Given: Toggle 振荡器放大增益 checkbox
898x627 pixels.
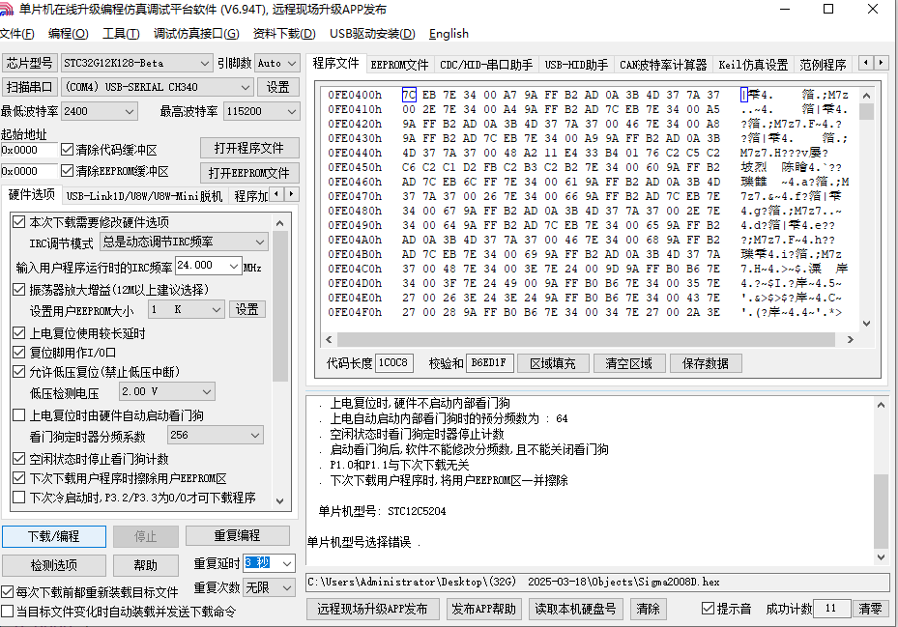Looking at the screenshot, I should (x=19, y=290).
